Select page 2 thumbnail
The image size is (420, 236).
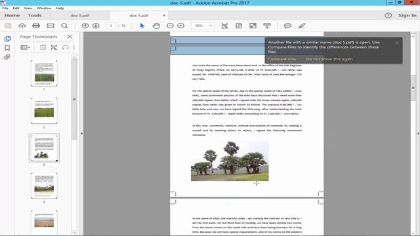(44, 111)
